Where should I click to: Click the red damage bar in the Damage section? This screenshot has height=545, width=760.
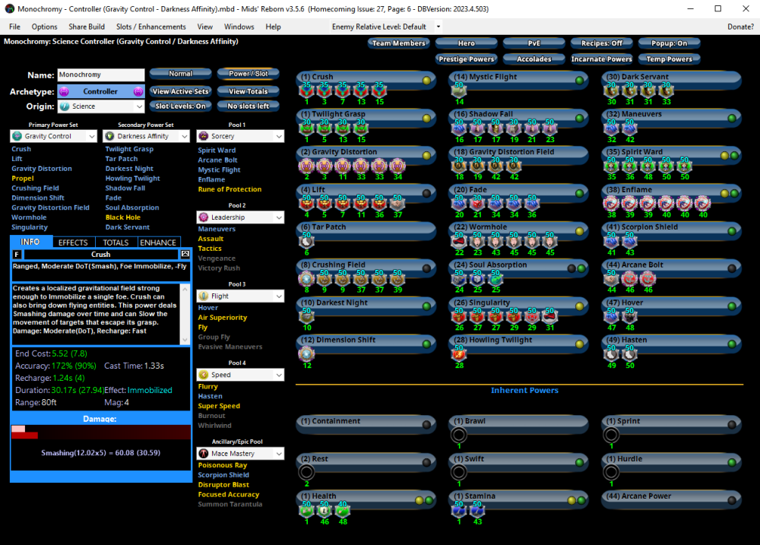click(x=25, y=436)
